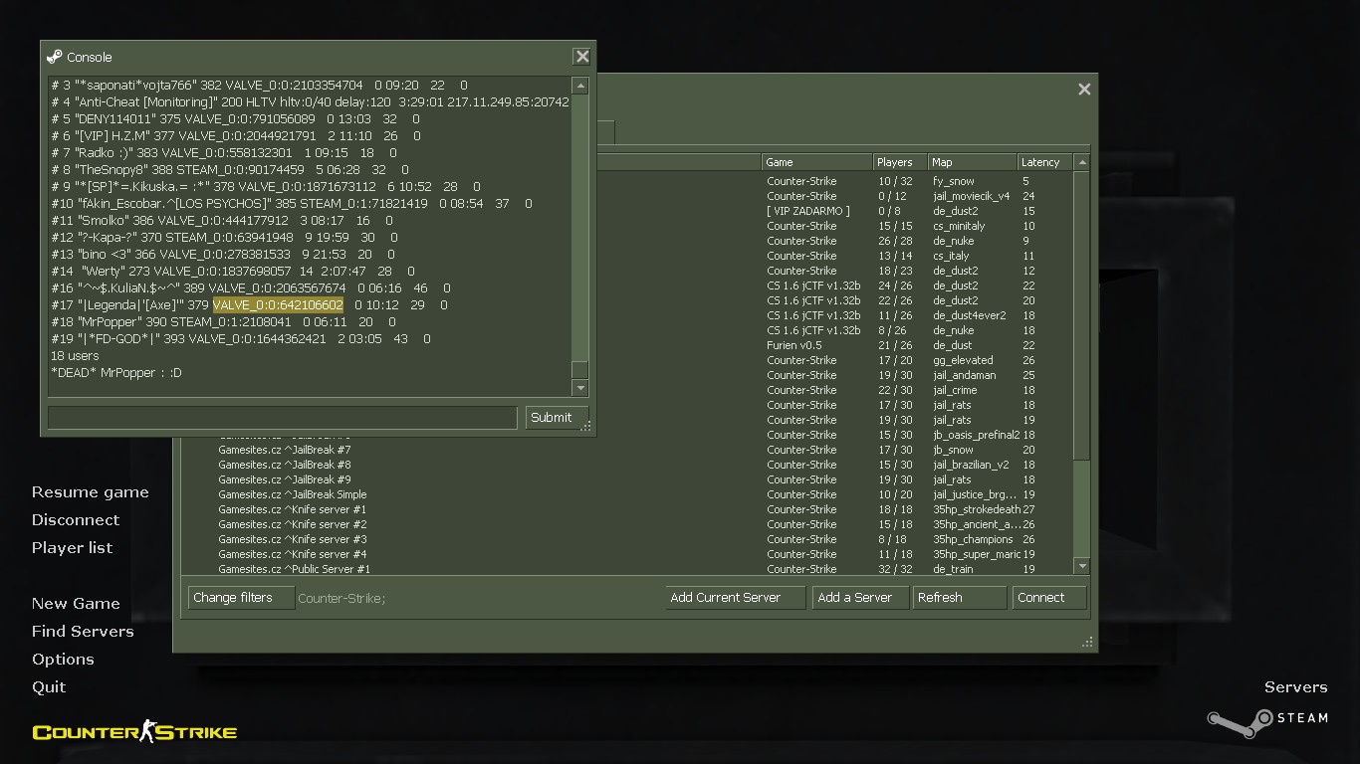Quit the game via main menu
This screenshot has width=1360, height=764.
(49, 687)
